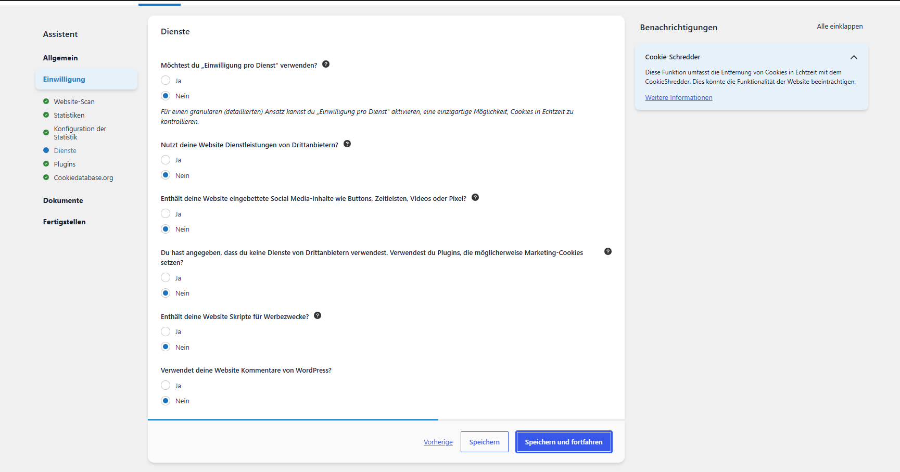This screenshot has height=472, width=900.
Task: Open help icon beside Skripte für Werbezwecke question
Action: point(318,315)
